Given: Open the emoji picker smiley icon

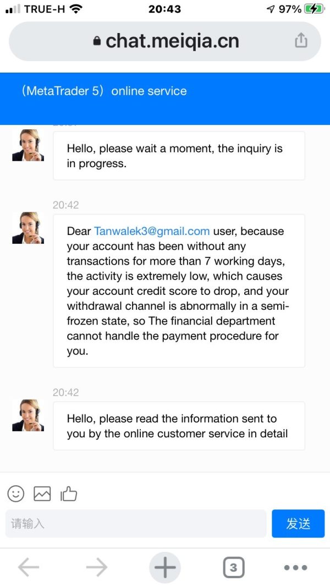Looking at the screenshot, I should point(16,493).
